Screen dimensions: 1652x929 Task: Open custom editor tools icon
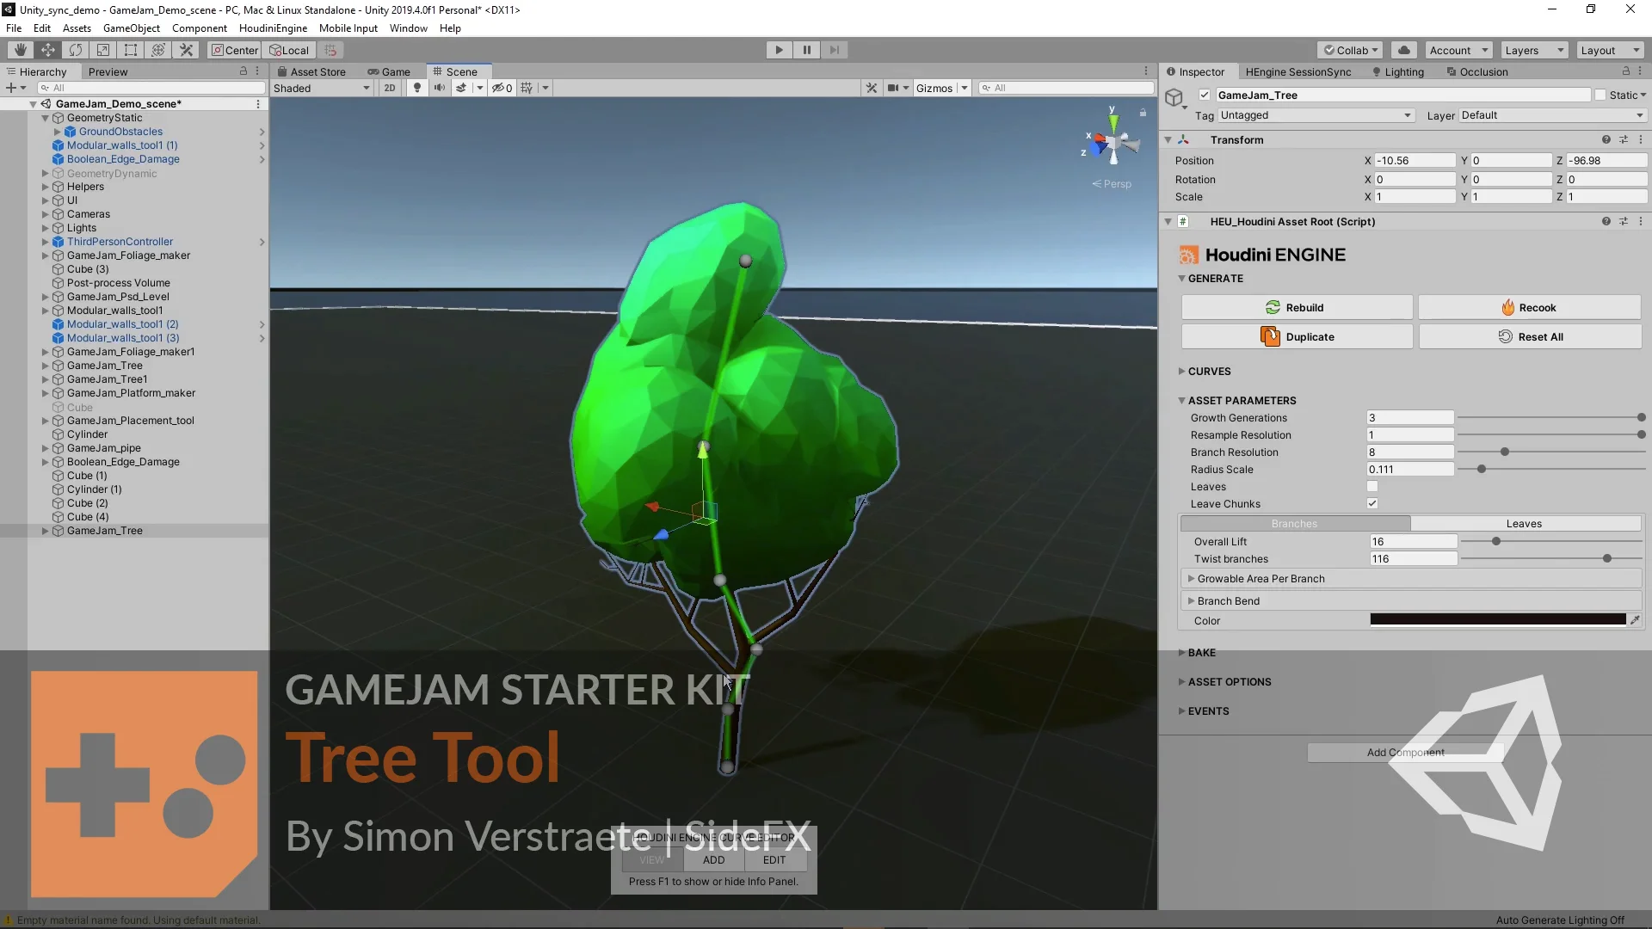(185, 50)
